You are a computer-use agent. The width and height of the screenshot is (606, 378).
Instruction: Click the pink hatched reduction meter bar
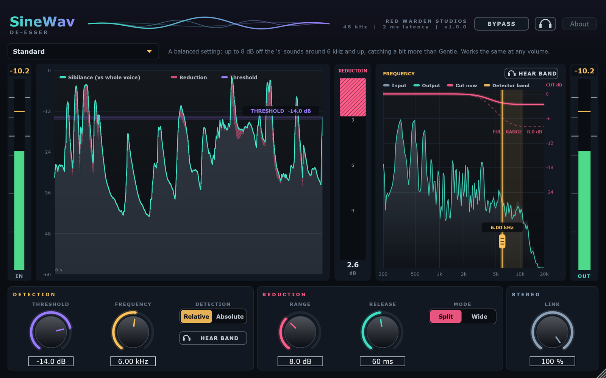pyautogui.click(x=353, y=97)
